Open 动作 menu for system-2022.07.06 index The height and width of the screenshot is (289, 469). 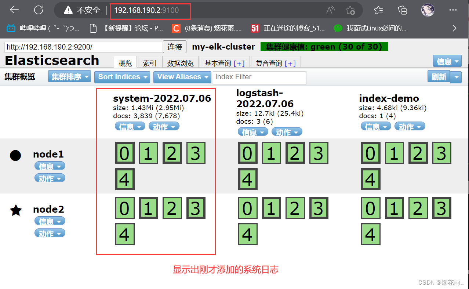(164, 126)
